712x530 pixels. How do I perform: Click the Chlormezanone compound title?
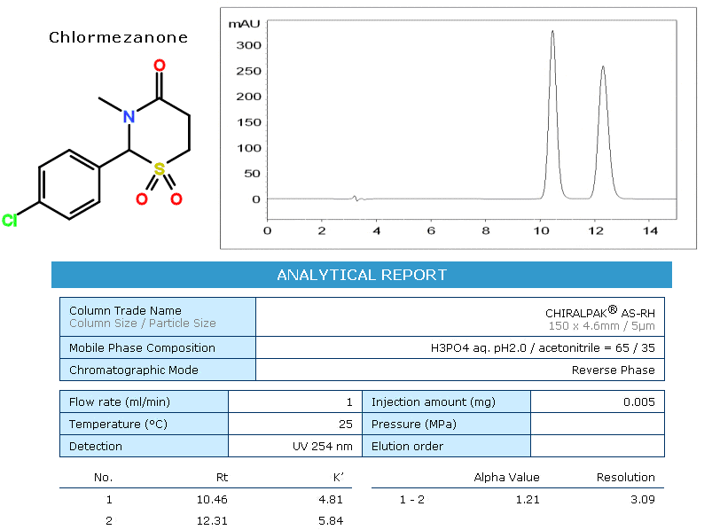[118, 37]
